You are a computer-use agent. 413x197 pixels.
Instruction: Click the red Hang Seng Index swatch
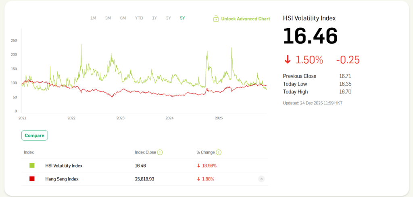pyautogui.click(x=32, y=179)
